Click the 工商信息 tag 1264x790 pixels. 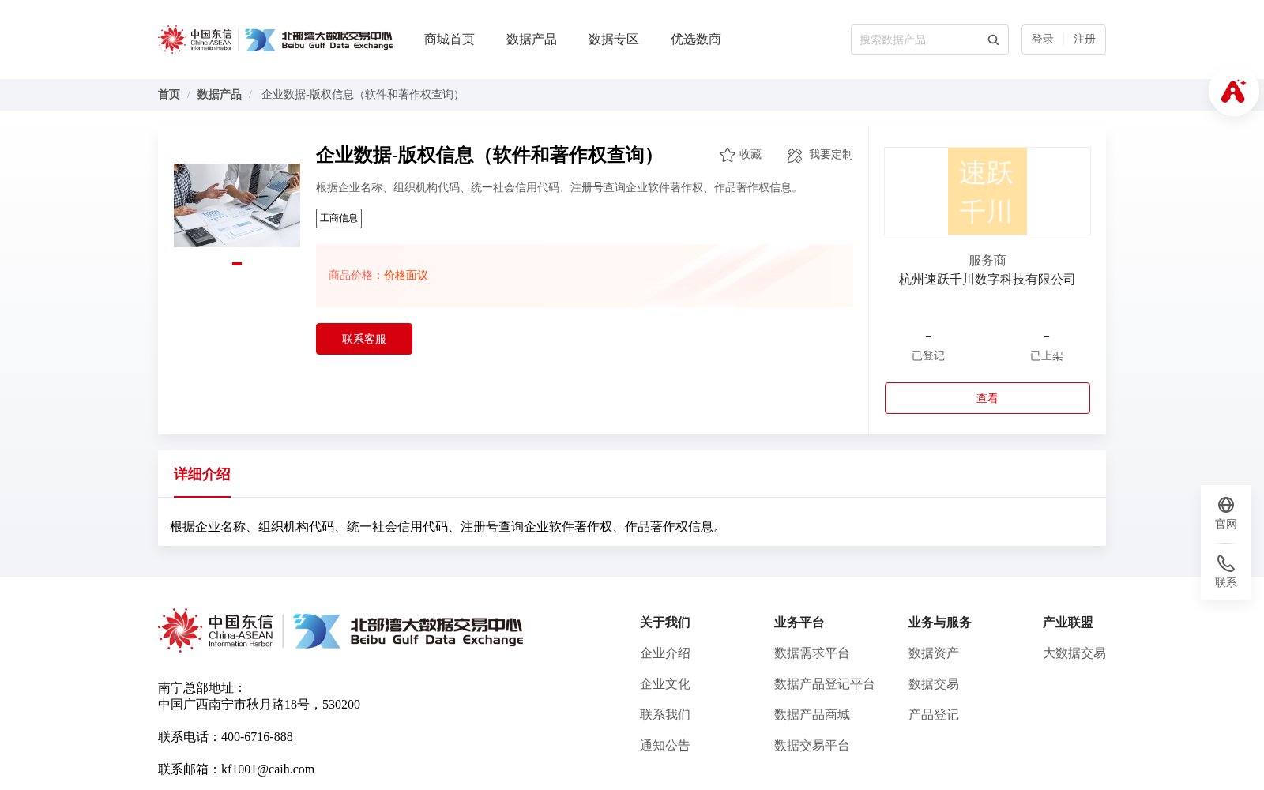point(339,219)
